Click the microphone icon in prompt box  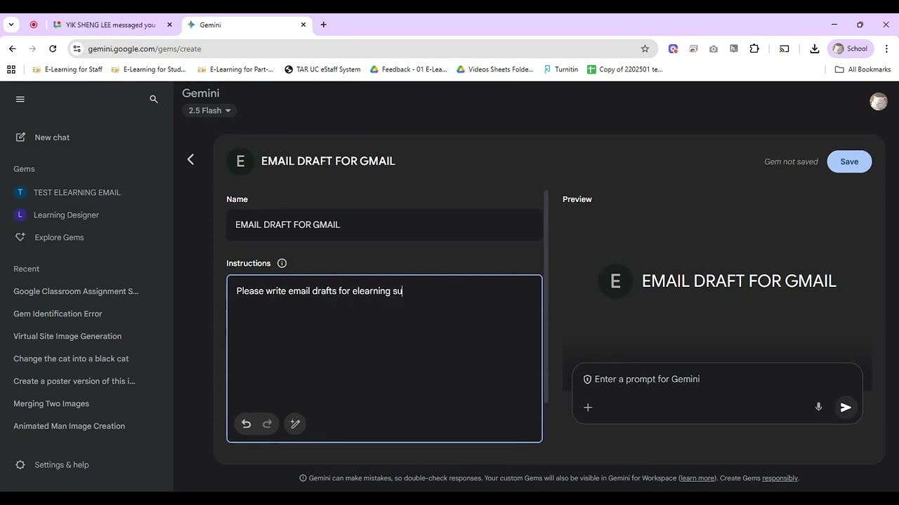pos(818,407)
